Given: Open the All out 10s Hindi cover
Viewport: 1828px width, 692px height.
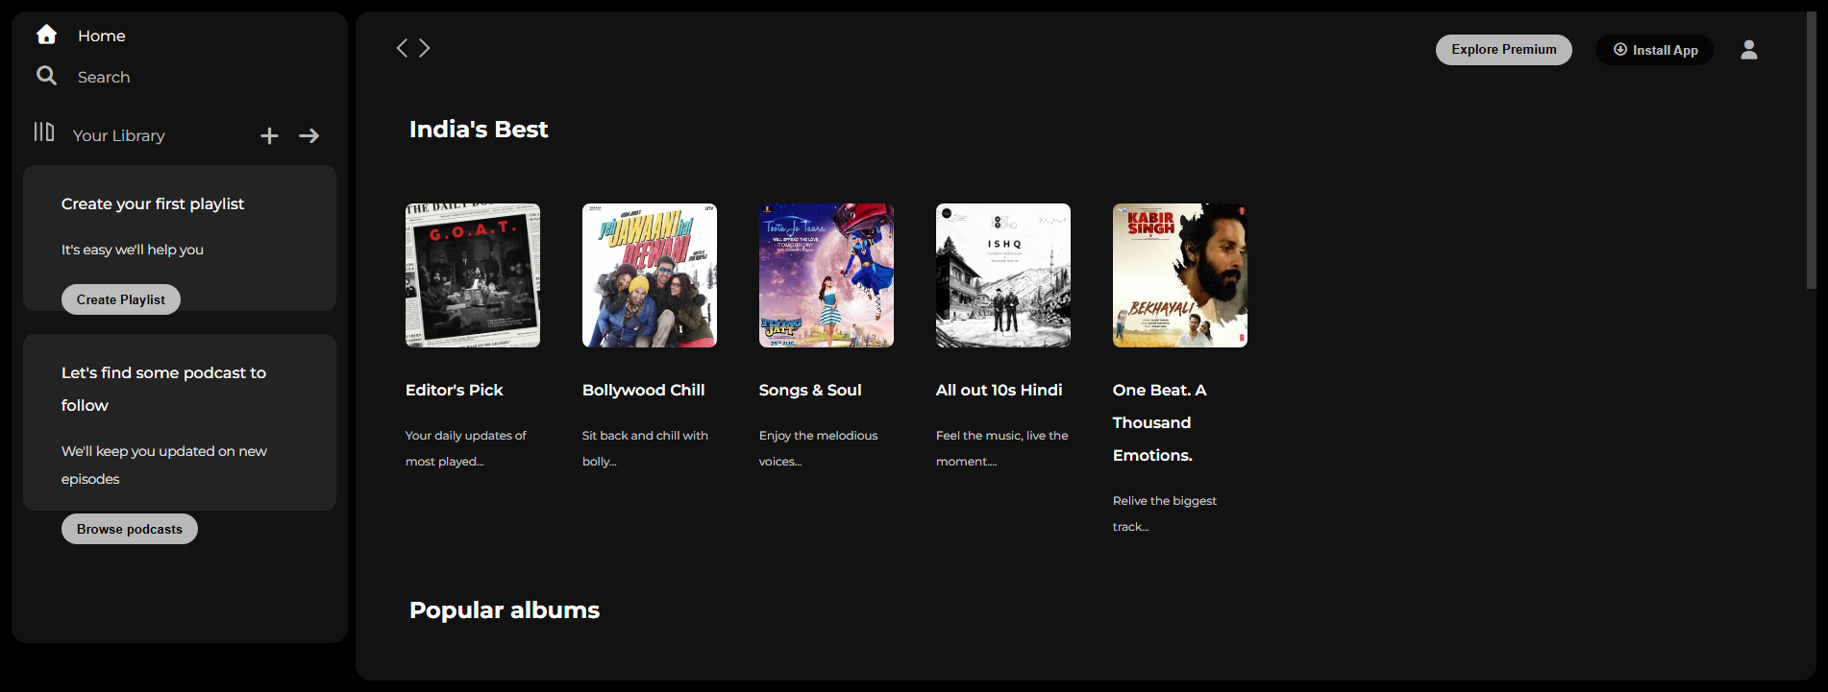Looking at the screenshot, I should pos(1003,275).
